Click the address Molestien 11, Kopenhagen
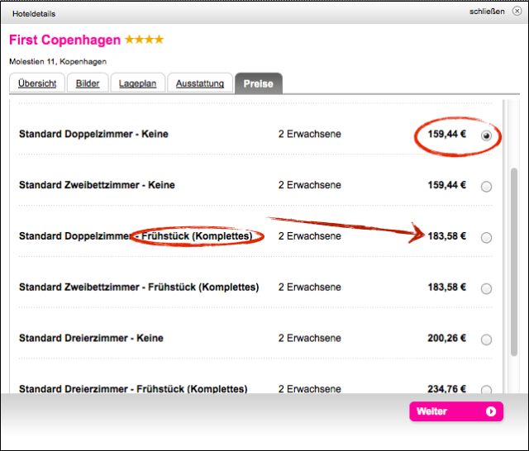 (x=58, y=62)
